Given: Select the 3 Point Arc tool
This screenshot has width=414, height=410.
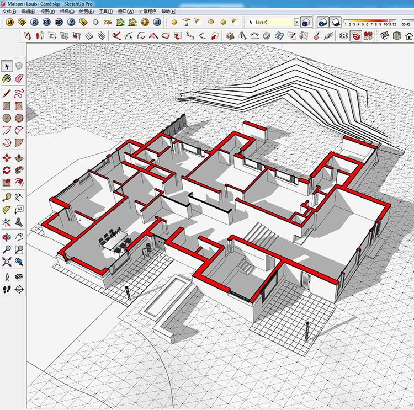Looking at the screenshot, I should [7, 142].
